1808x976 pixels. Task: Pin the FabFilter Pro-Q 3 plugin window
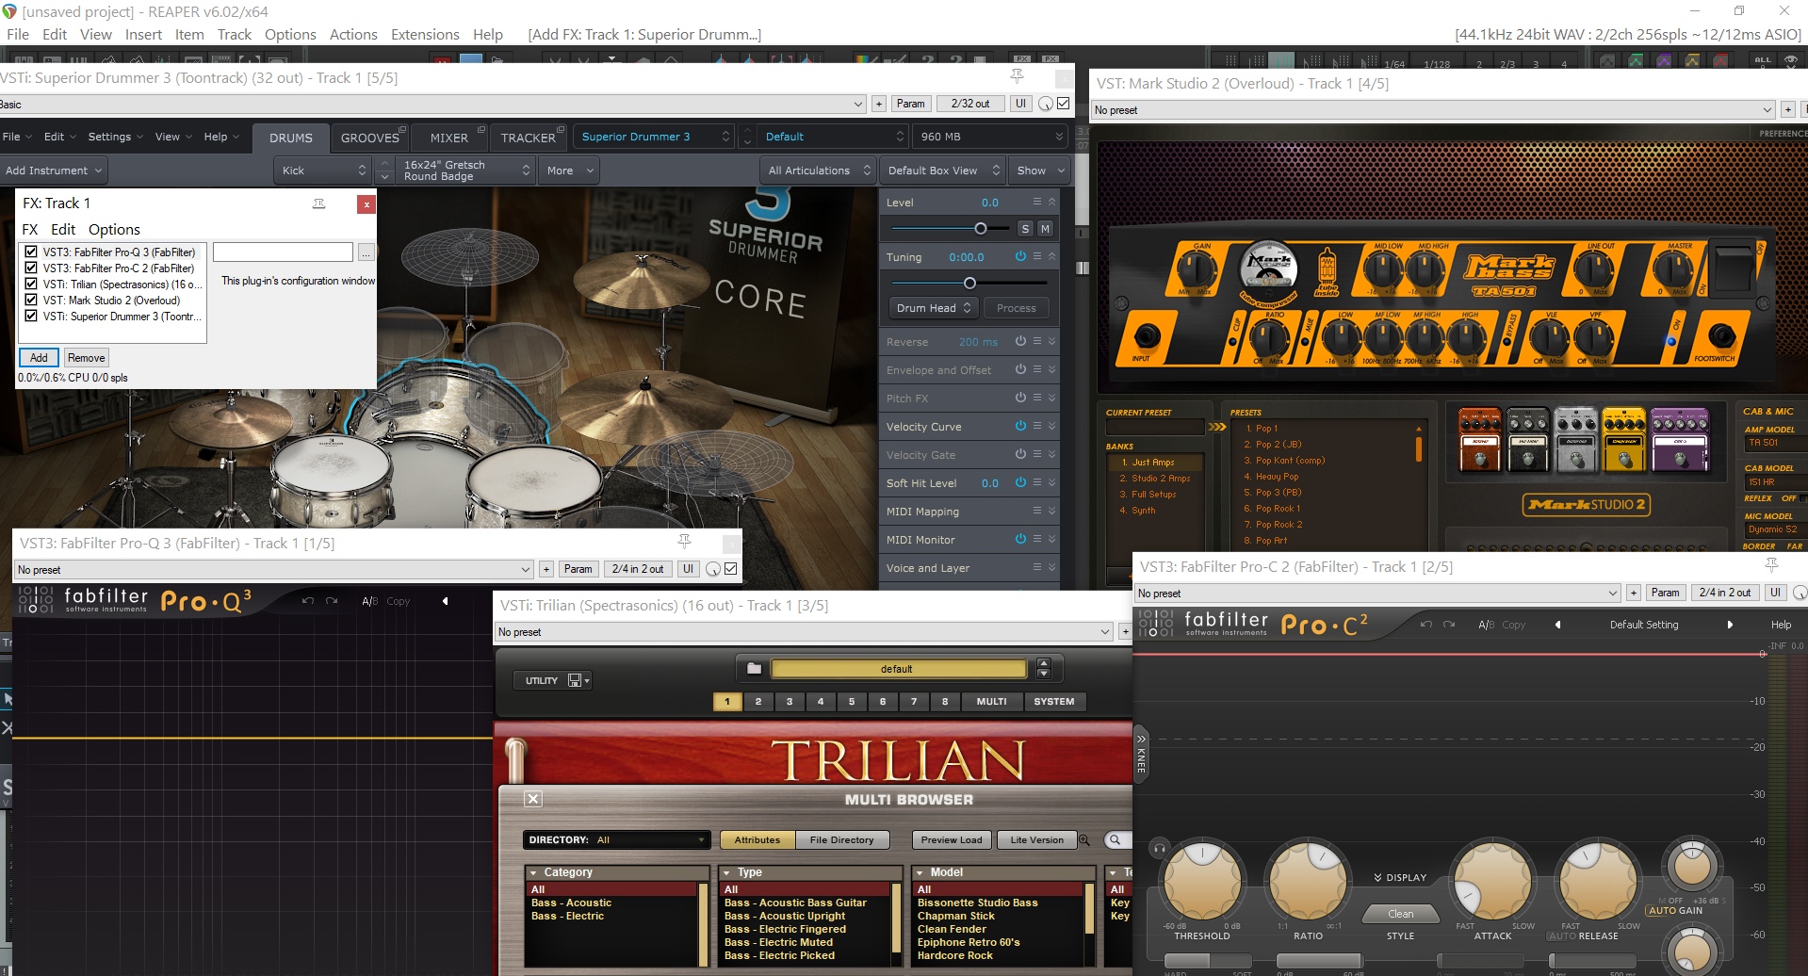click(x=684, y=542)
